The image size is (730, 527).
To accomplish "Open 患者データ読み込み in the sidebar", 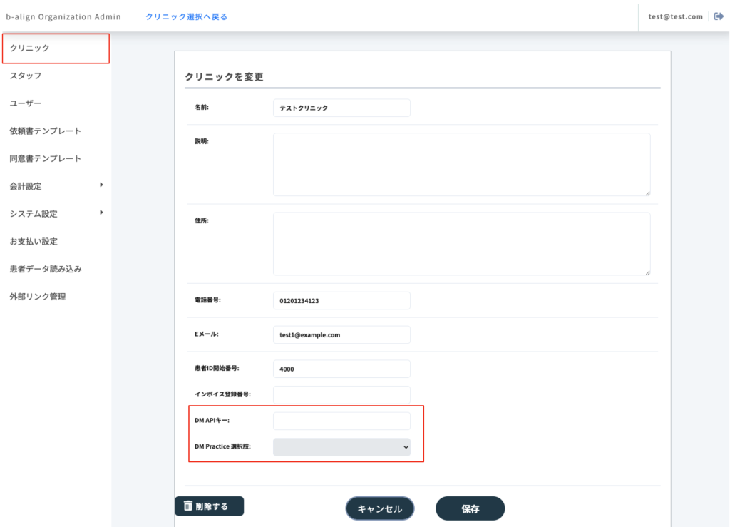I will 46,269.
